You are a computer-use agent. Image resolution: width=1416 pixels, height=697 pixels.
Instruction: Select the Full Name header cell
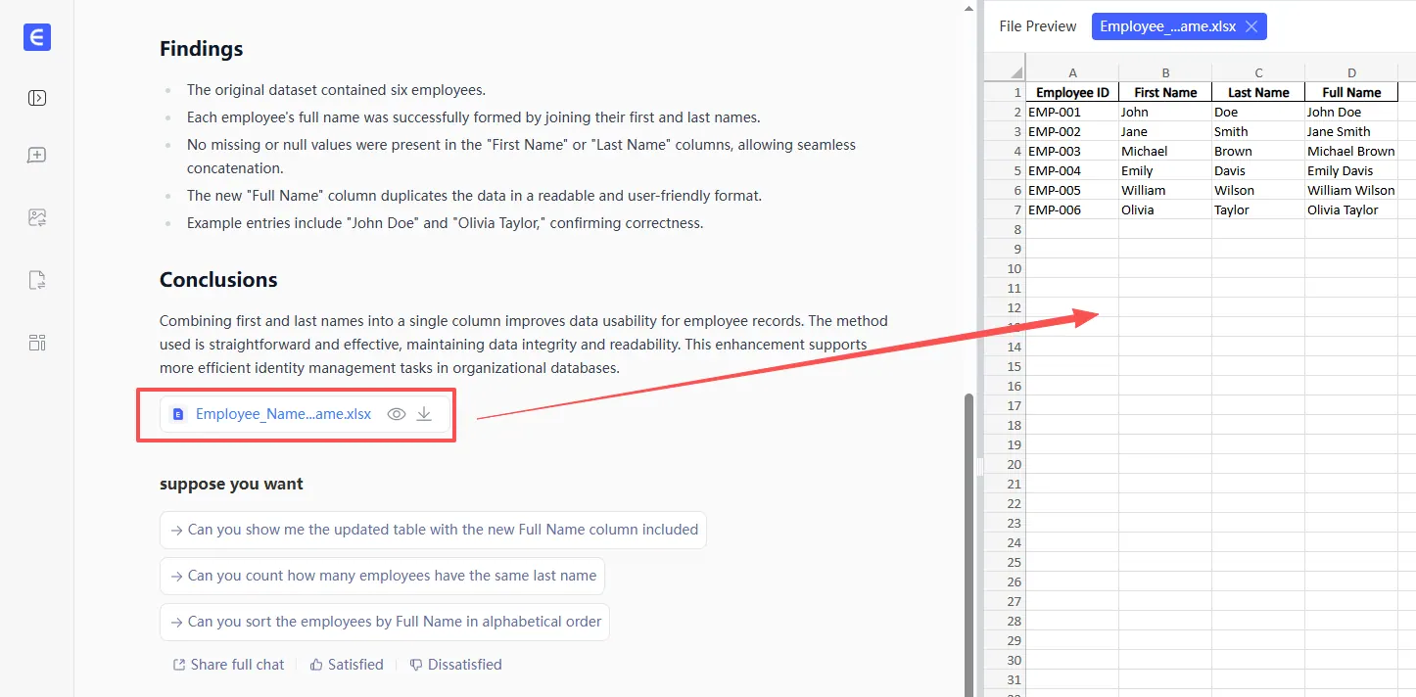pyautogui.click(x=1351, y=92)
